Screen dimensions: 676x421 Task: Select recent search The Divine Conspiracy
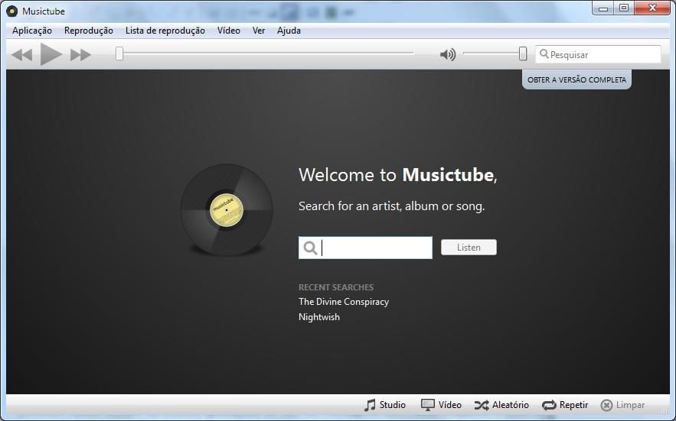(344, 302)
